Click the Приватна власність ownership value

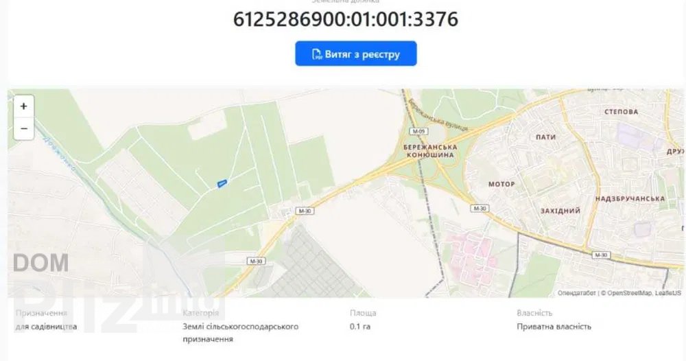(554, 327)
